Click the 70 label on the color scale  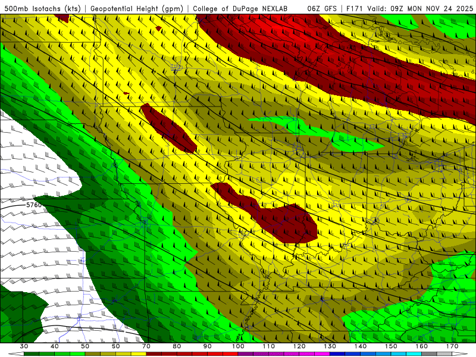point(146,346)
